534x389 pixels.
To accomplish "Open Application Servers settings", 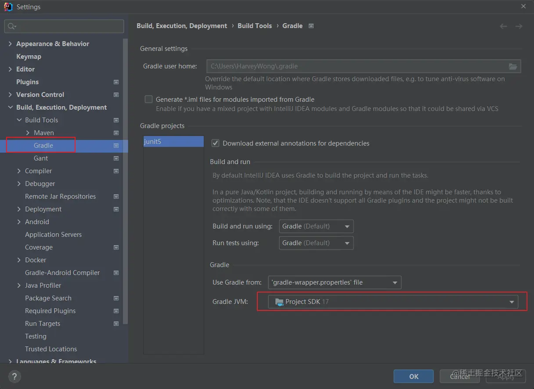I will click(x=53, y=235).
